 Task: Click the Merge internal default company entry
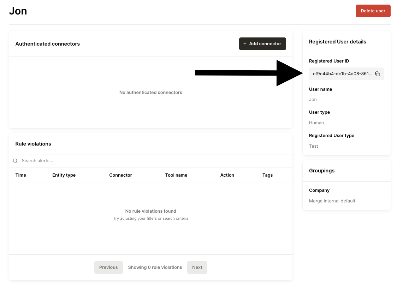[332, 201]
